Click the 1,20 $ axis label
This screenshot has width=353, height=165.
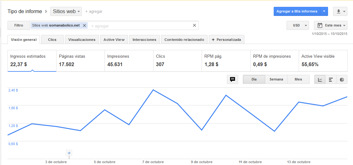13,126
